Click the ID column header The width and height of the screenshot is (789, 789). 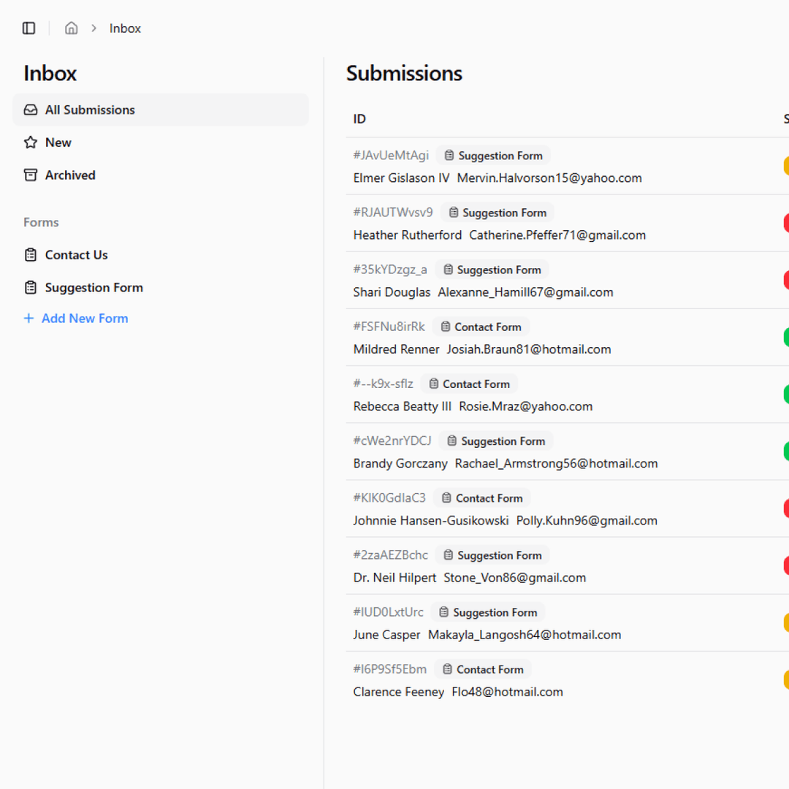tap(359, 119)
